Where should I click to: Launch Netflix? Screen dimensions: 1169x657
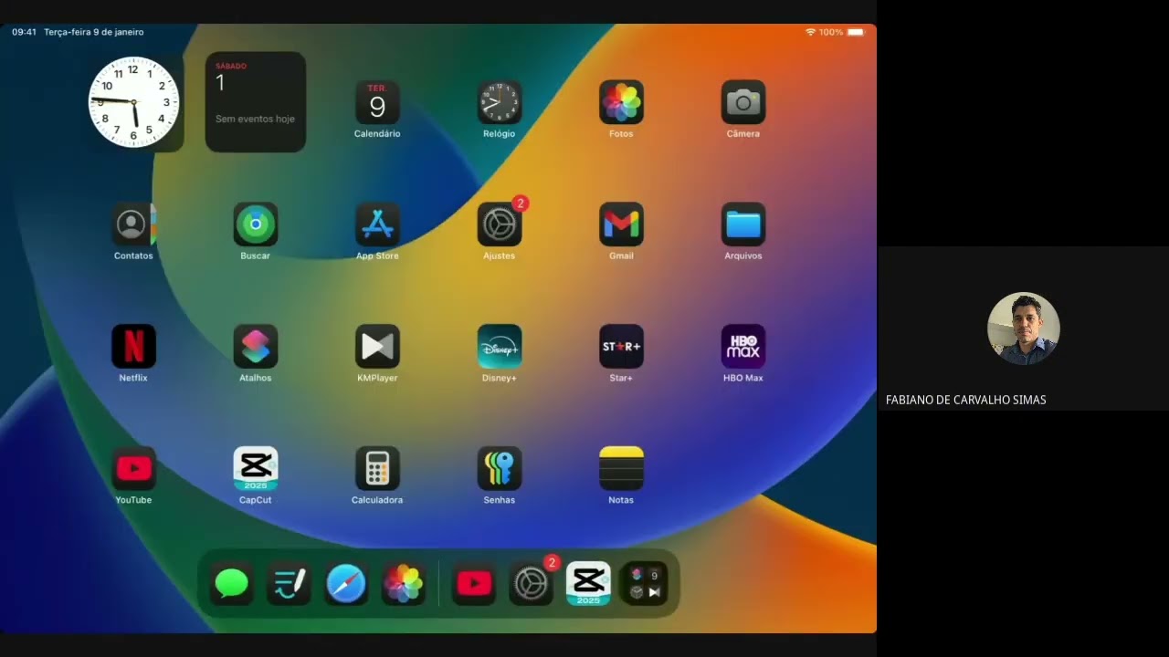pyautogui.click(x=133, y=347)
